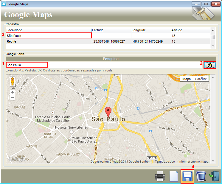Click the Cadastro table scroll down arrow

click(213, 46)
